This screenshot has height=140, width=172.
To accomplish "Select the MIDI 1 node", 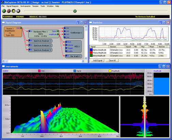I will tap(73, 46).
